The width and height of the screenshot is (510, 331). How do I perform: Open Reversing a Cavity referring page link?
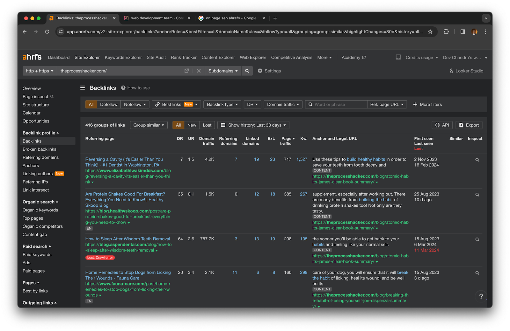(x=124, y=162)
